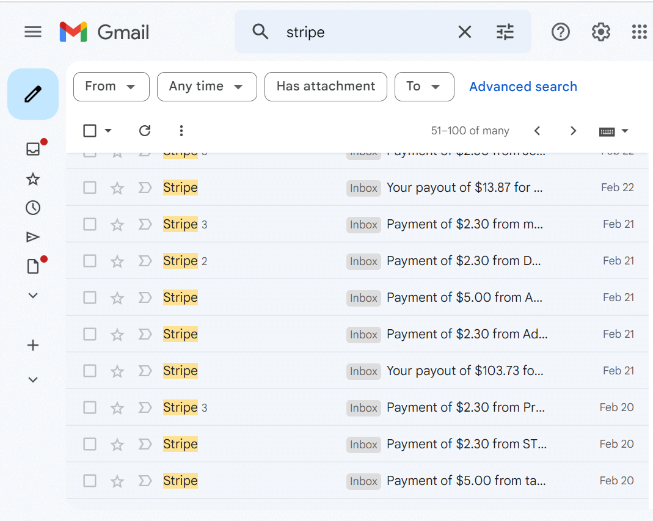Open the To filter dropdown
The height and width of the screenshot is (521, 653).
tap(425, 87)
